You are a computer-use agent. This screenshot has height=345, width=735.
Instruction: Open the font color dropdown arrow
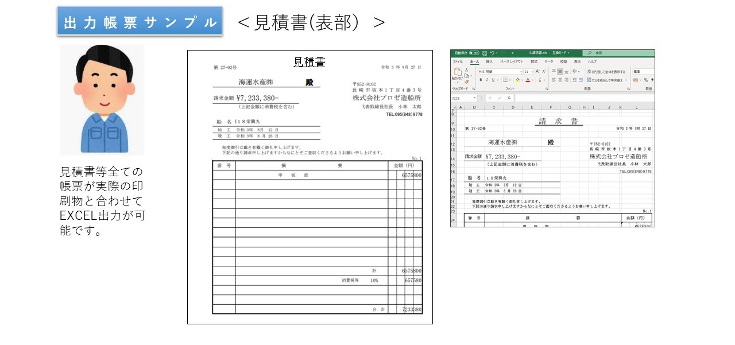tap(533, 80)
